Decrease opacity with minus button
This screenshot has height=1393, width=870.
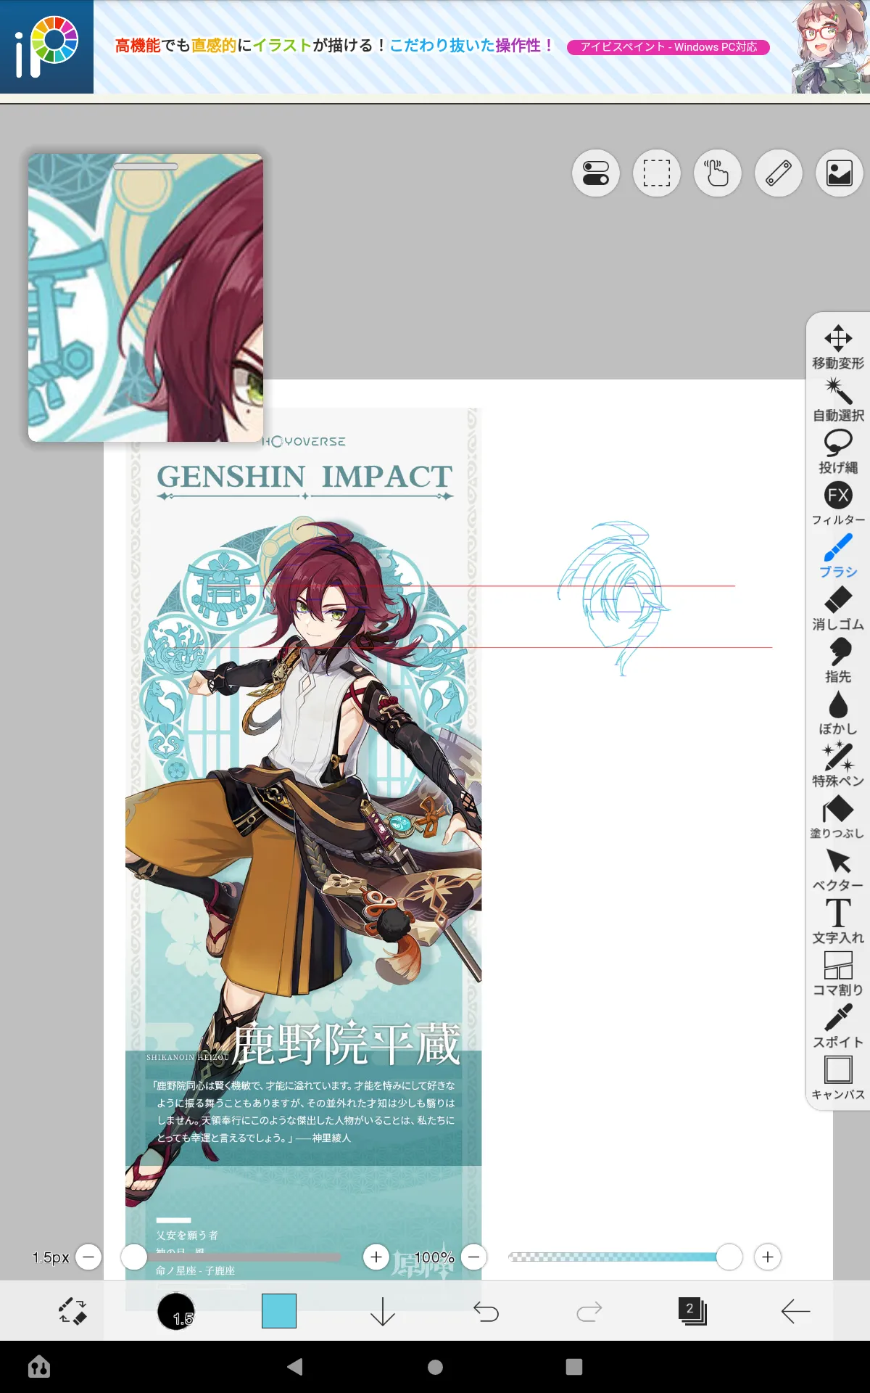[474, 1257]
